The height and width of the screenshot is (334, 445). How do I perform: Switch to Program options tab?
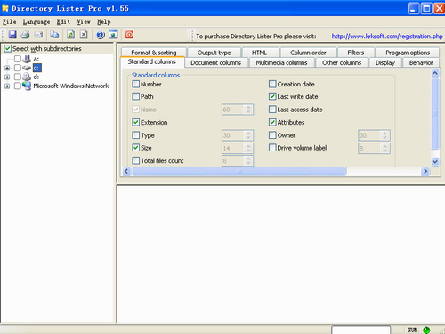[x=408, y=53]
